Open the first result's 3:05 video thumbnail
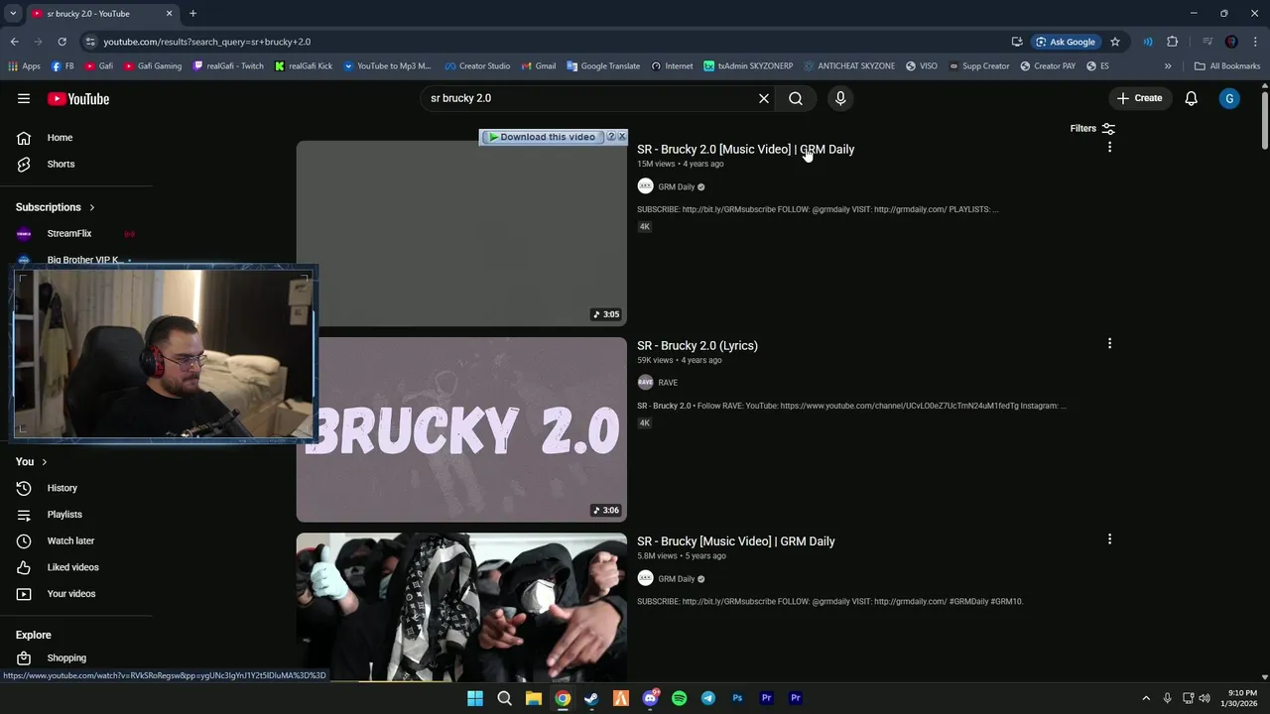This screenshot has height=714, width=1270. pos(461,233)
